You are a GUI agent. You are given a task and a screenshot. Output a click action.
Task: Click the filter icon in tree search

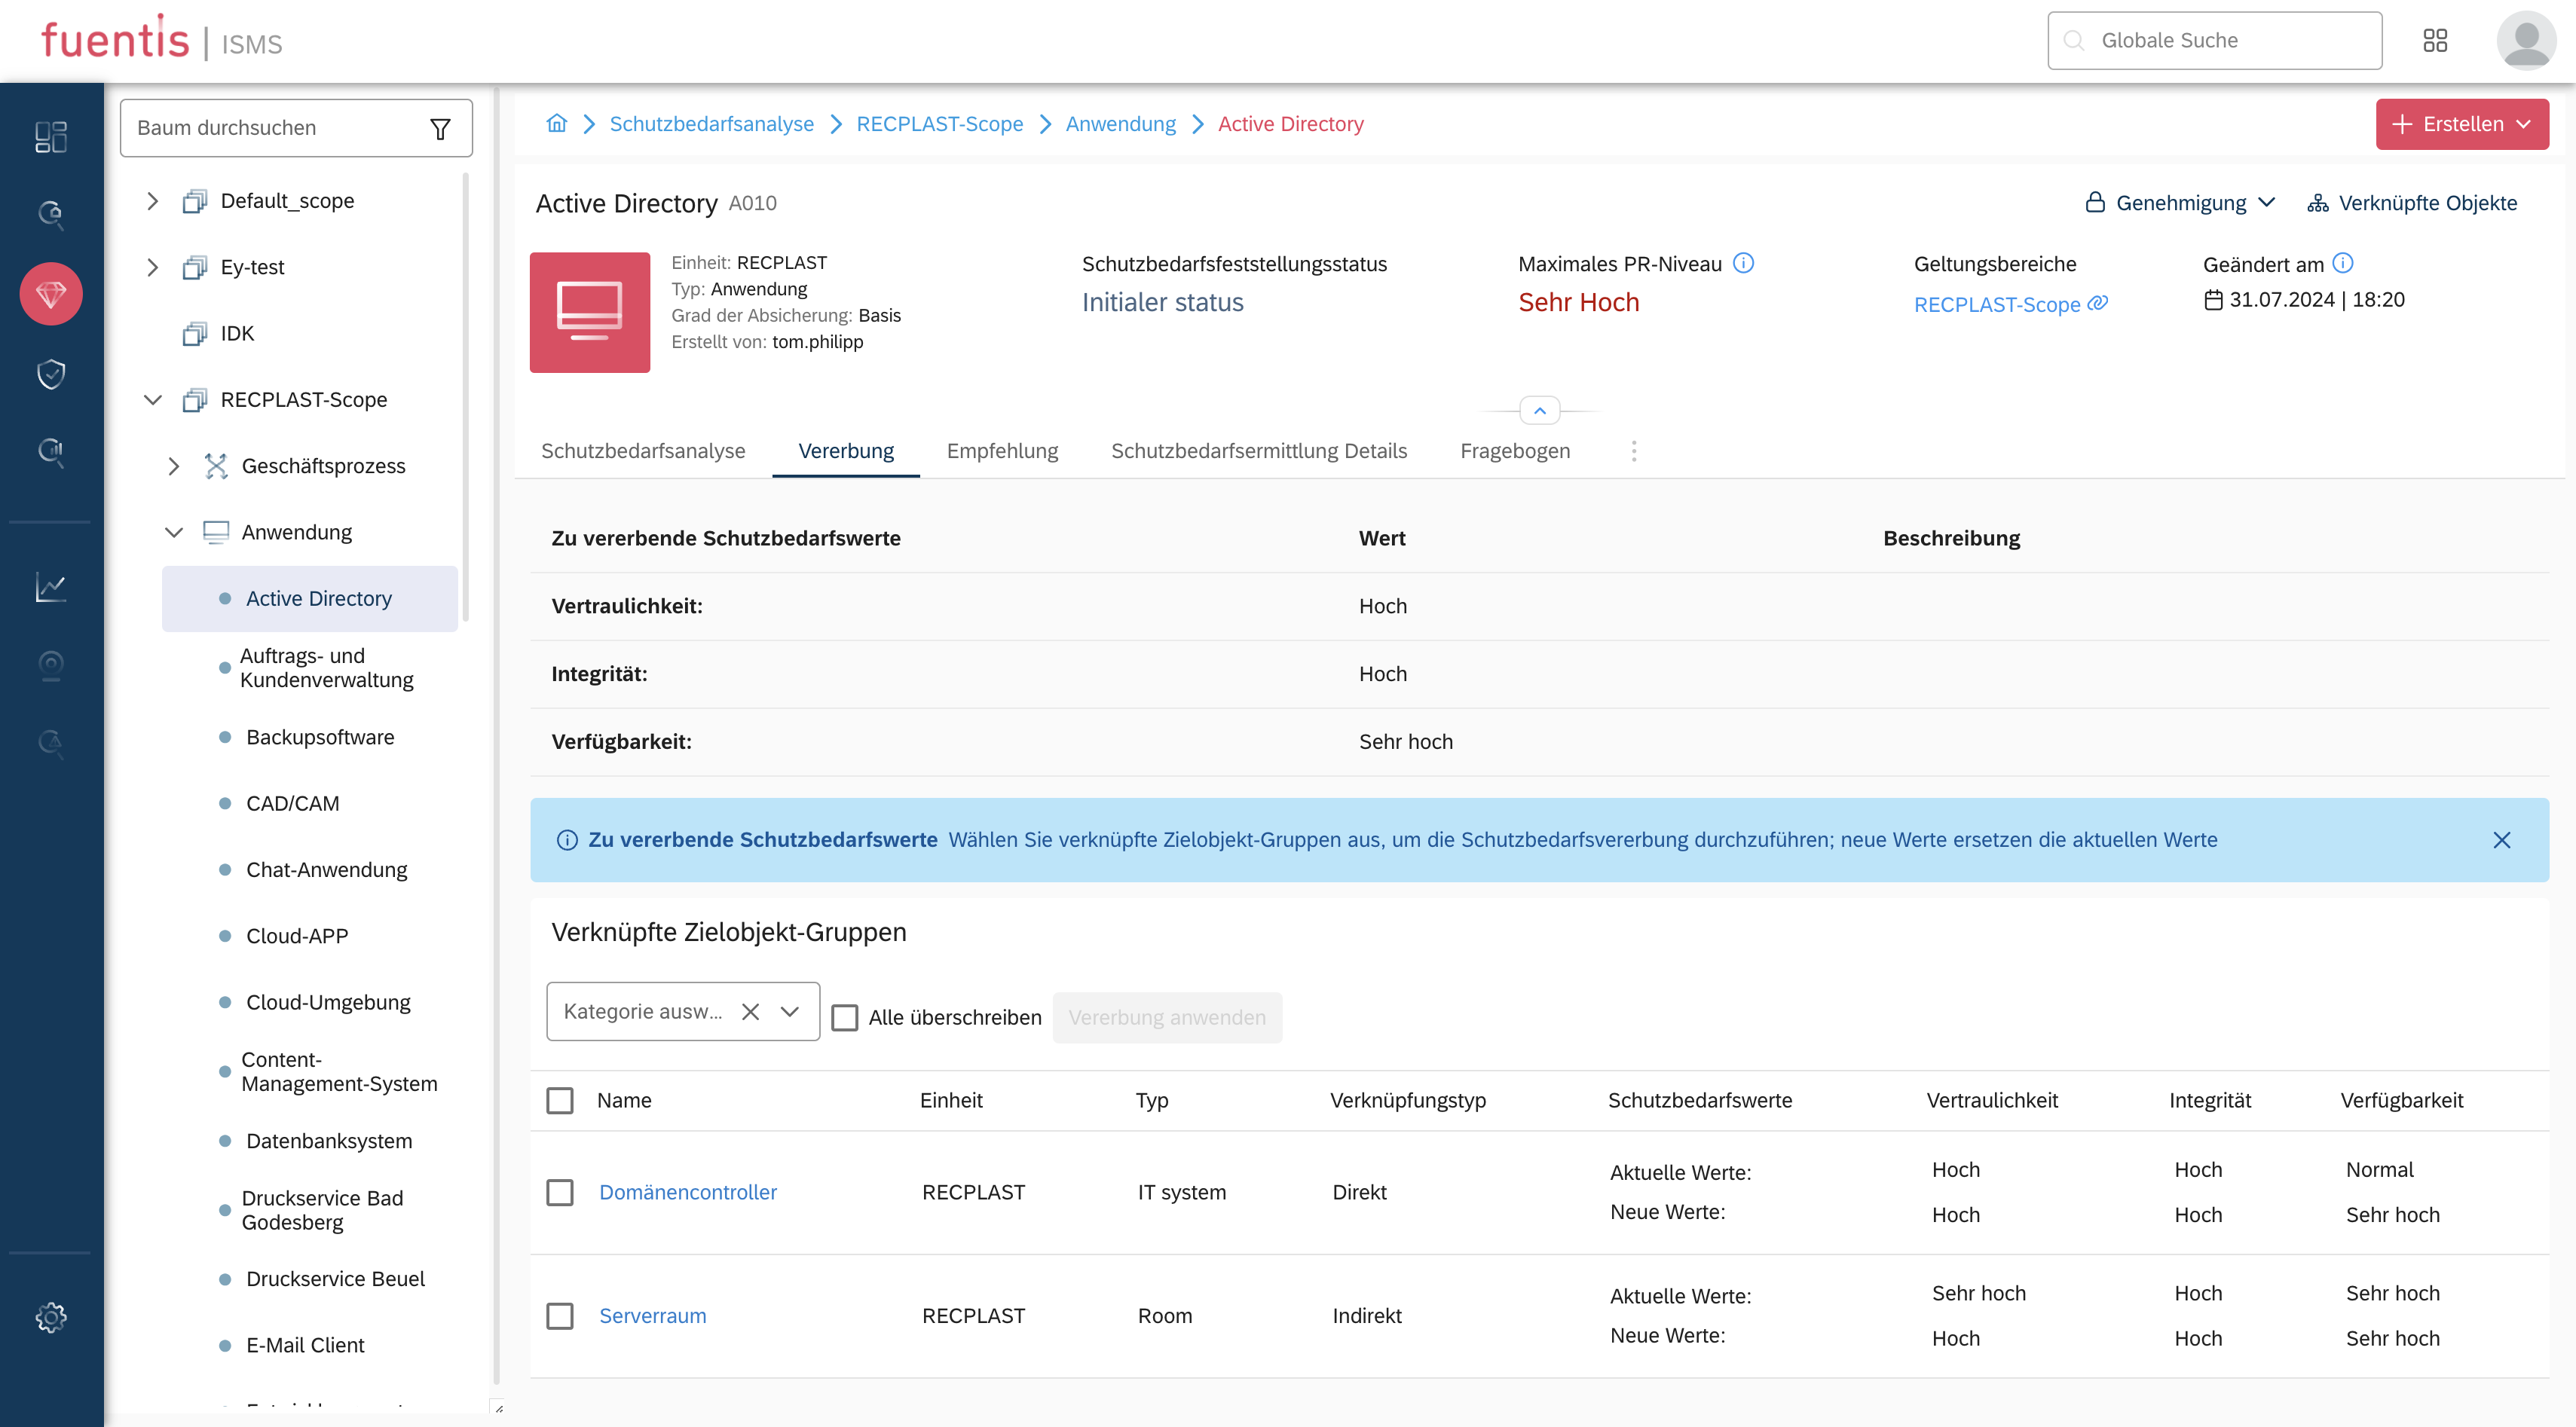(x=440, y=129)
